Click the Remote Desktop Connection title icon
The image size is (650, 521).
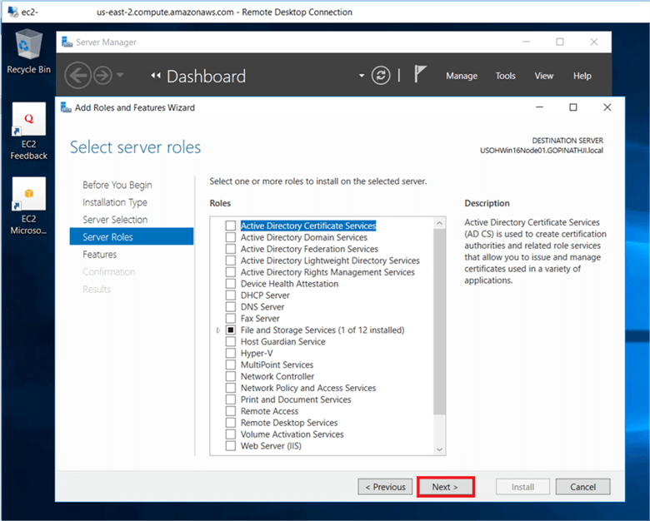click(12, 12)
